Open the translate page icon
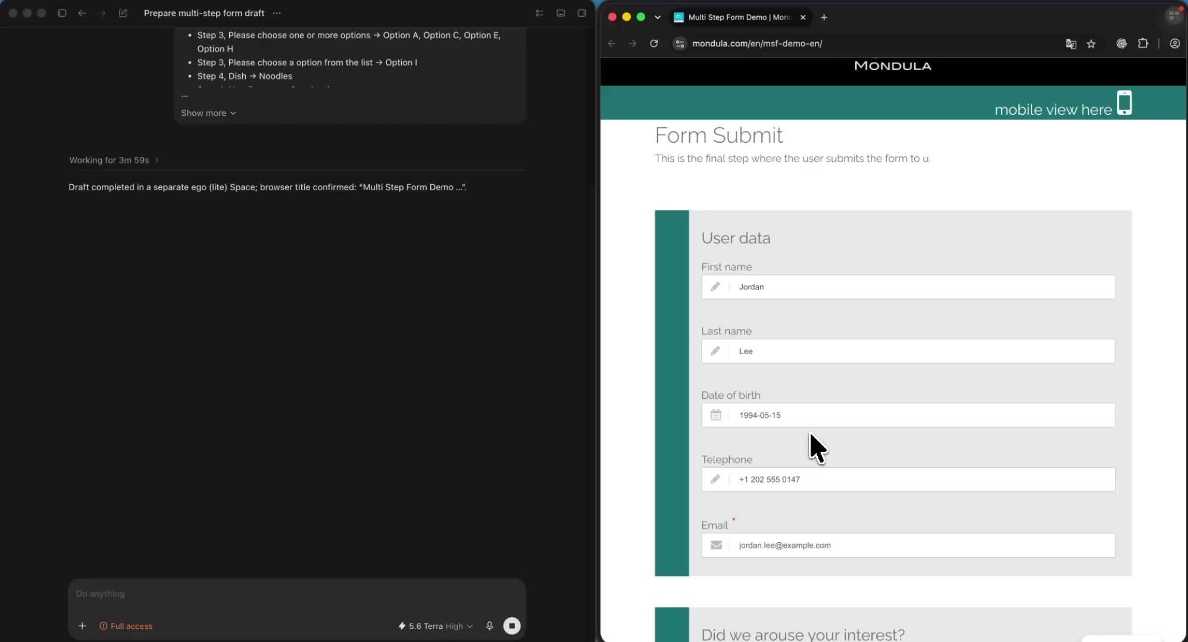The width and height of the screenshot is (1188, 642). pyautogui.click(x=1071, y=44)
